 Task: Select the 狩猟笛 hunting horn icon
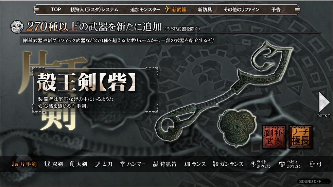[x=164, y=164]
